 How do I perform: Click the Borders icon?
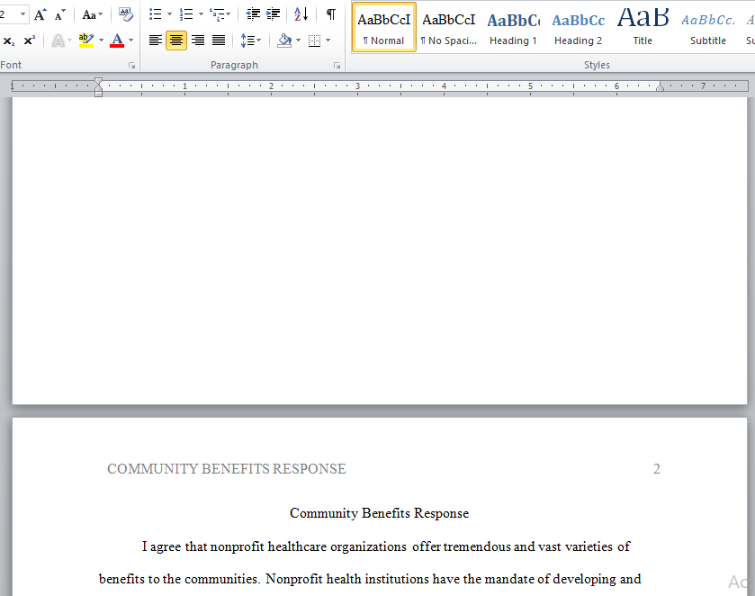click(x=314, y=41)
